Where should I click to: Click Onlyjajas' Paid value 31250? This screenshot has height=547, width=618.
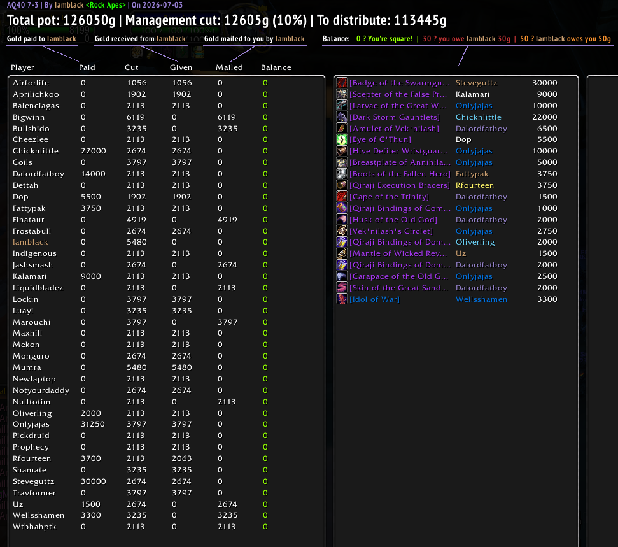pos(93,424)
